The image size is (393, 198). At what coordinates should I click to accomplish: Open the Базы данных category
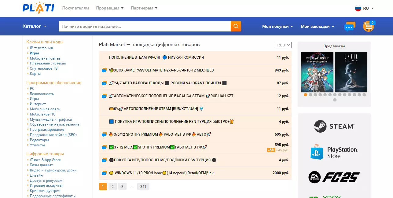41,165
